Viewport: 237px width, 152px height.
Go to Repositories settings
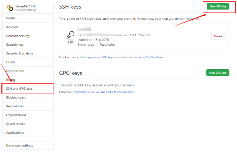click(15, 106)
